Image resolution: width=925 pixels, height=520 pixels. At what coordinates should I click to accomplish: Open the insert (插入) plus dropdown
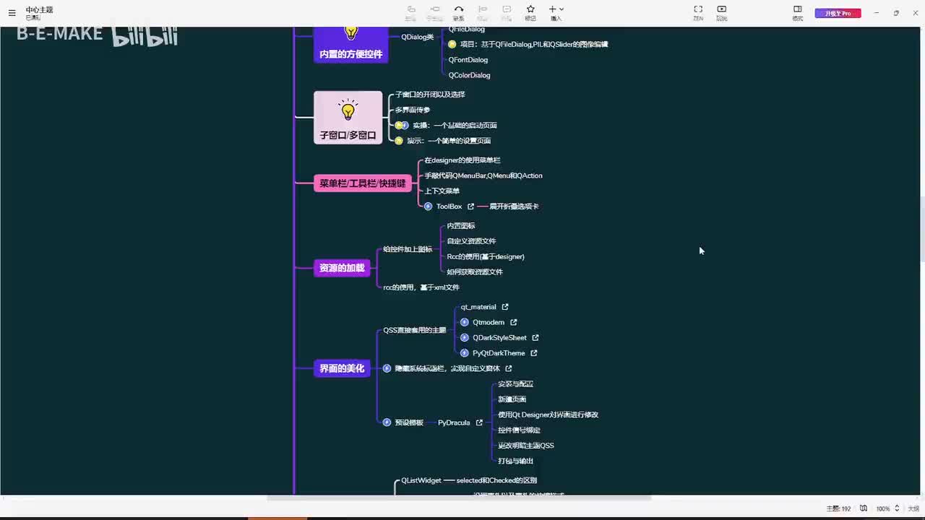point(556,13)
